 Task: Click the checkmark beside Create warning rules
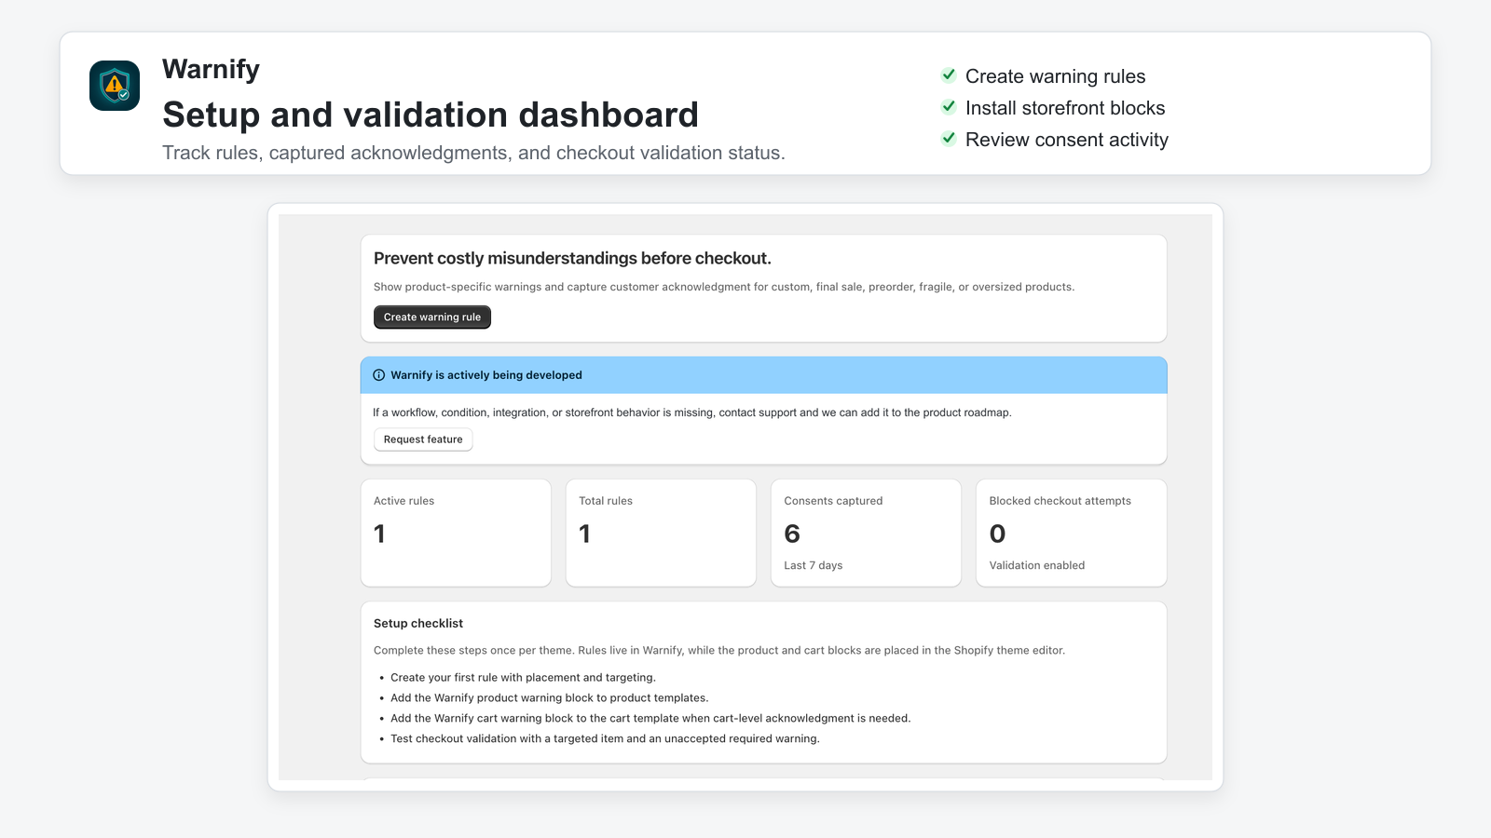tap(949, 75)
